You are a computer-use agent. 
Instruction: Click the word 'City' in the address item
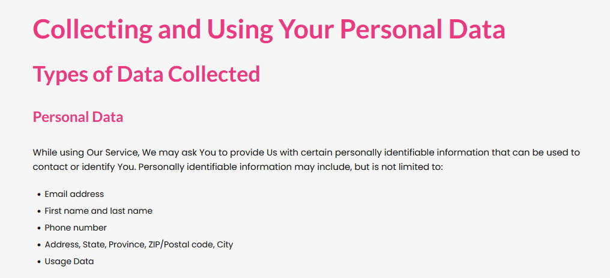pyautogui.click(x=225, y=245)
